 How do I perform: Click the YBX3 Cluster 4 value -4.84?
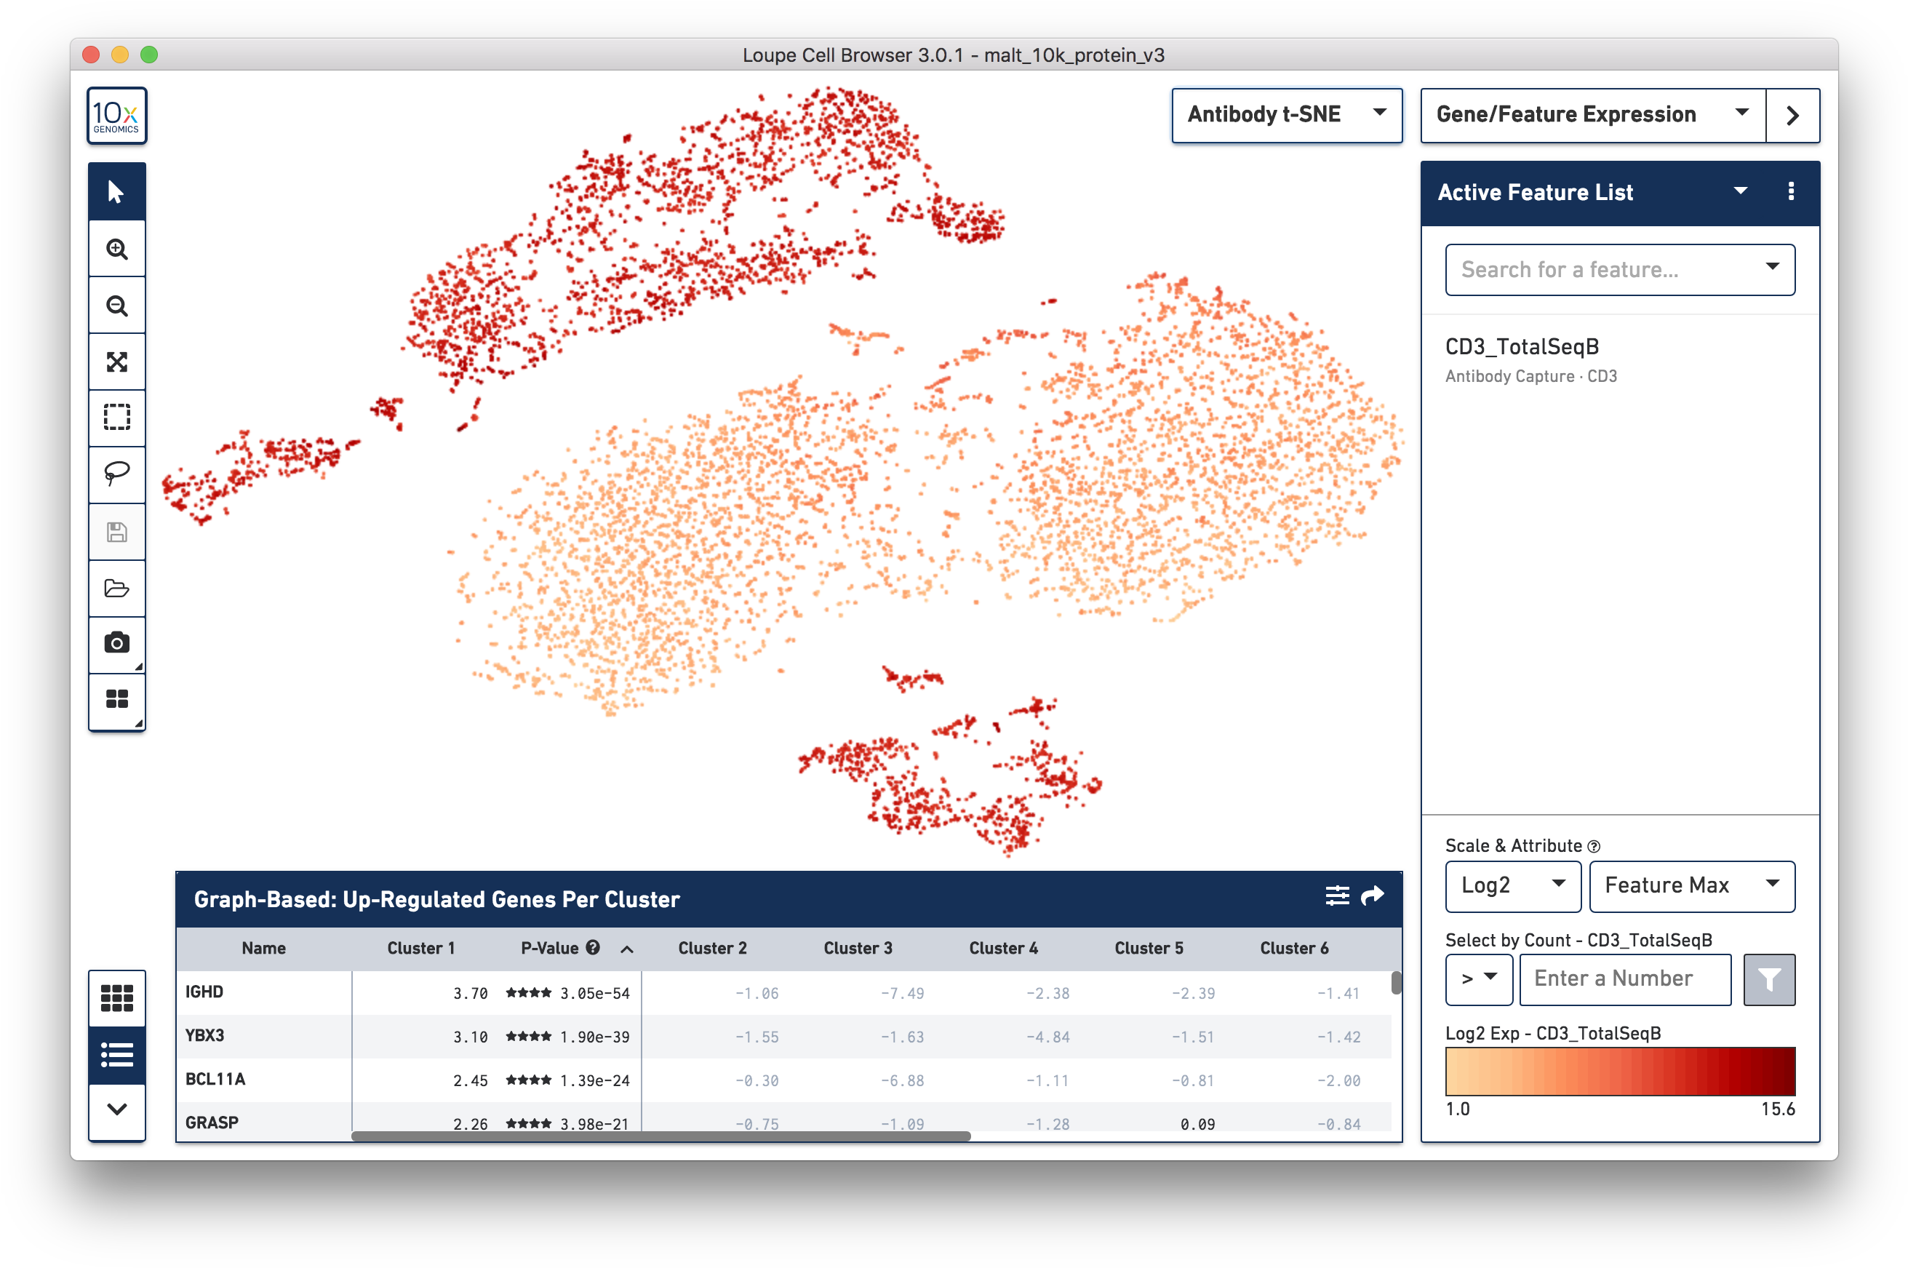tap(1047, 1037)
